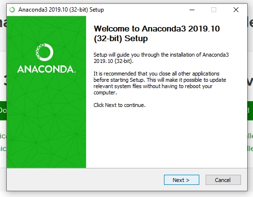This screenshot has width=253, height=197.
Task: Click the greyed-out maximize box
Action: 214,10
